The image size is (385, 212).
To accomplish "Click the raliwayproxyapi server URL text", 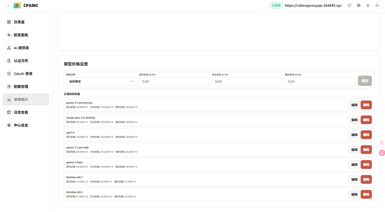I will pyautogui.click(x=313, y=5).
